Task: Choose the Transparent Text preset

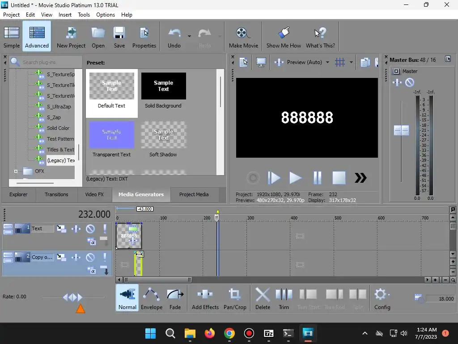Action: [111, 140]
